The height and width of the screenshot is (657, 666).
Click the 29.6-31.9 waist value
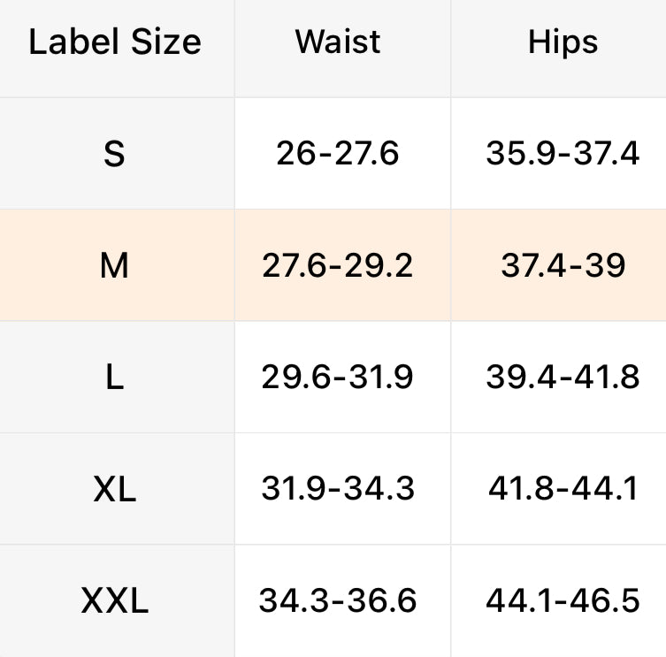(x=338, y=378)
